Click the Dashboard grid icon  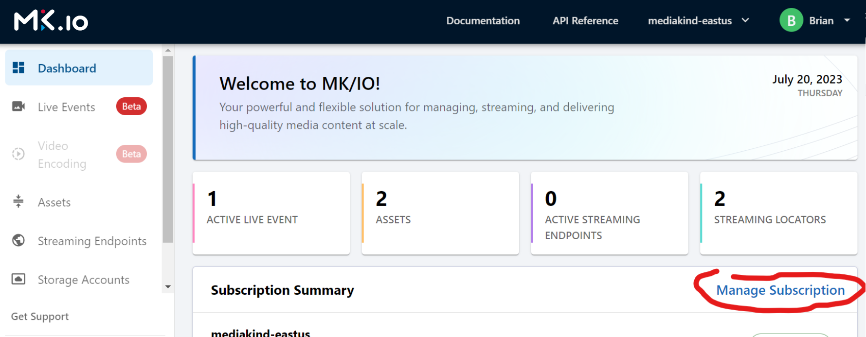click(x=18, y=68)
